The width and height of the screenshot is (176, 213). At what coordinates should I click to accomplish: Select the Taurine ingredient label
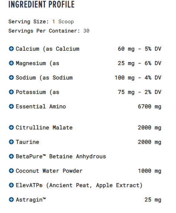(x=27, y=142)
